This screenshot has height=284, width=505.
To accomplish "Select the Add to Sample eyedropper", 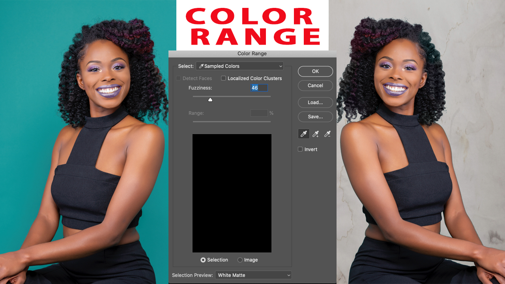I will 315,133.
